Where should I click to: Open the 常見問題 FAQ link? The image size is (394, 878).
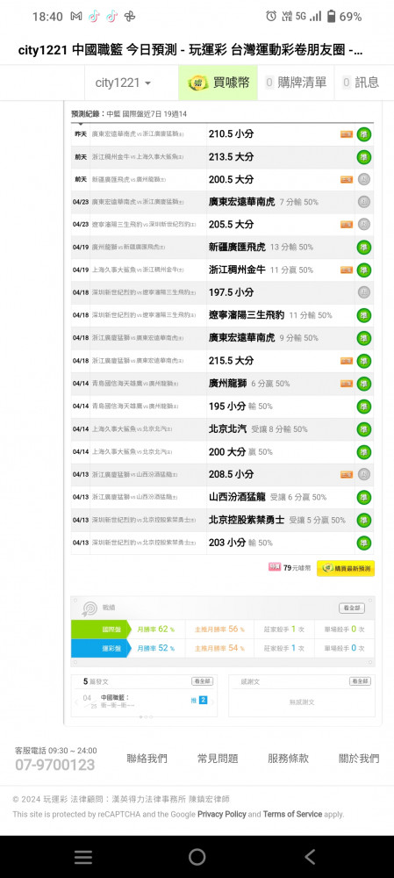[218, 759]
